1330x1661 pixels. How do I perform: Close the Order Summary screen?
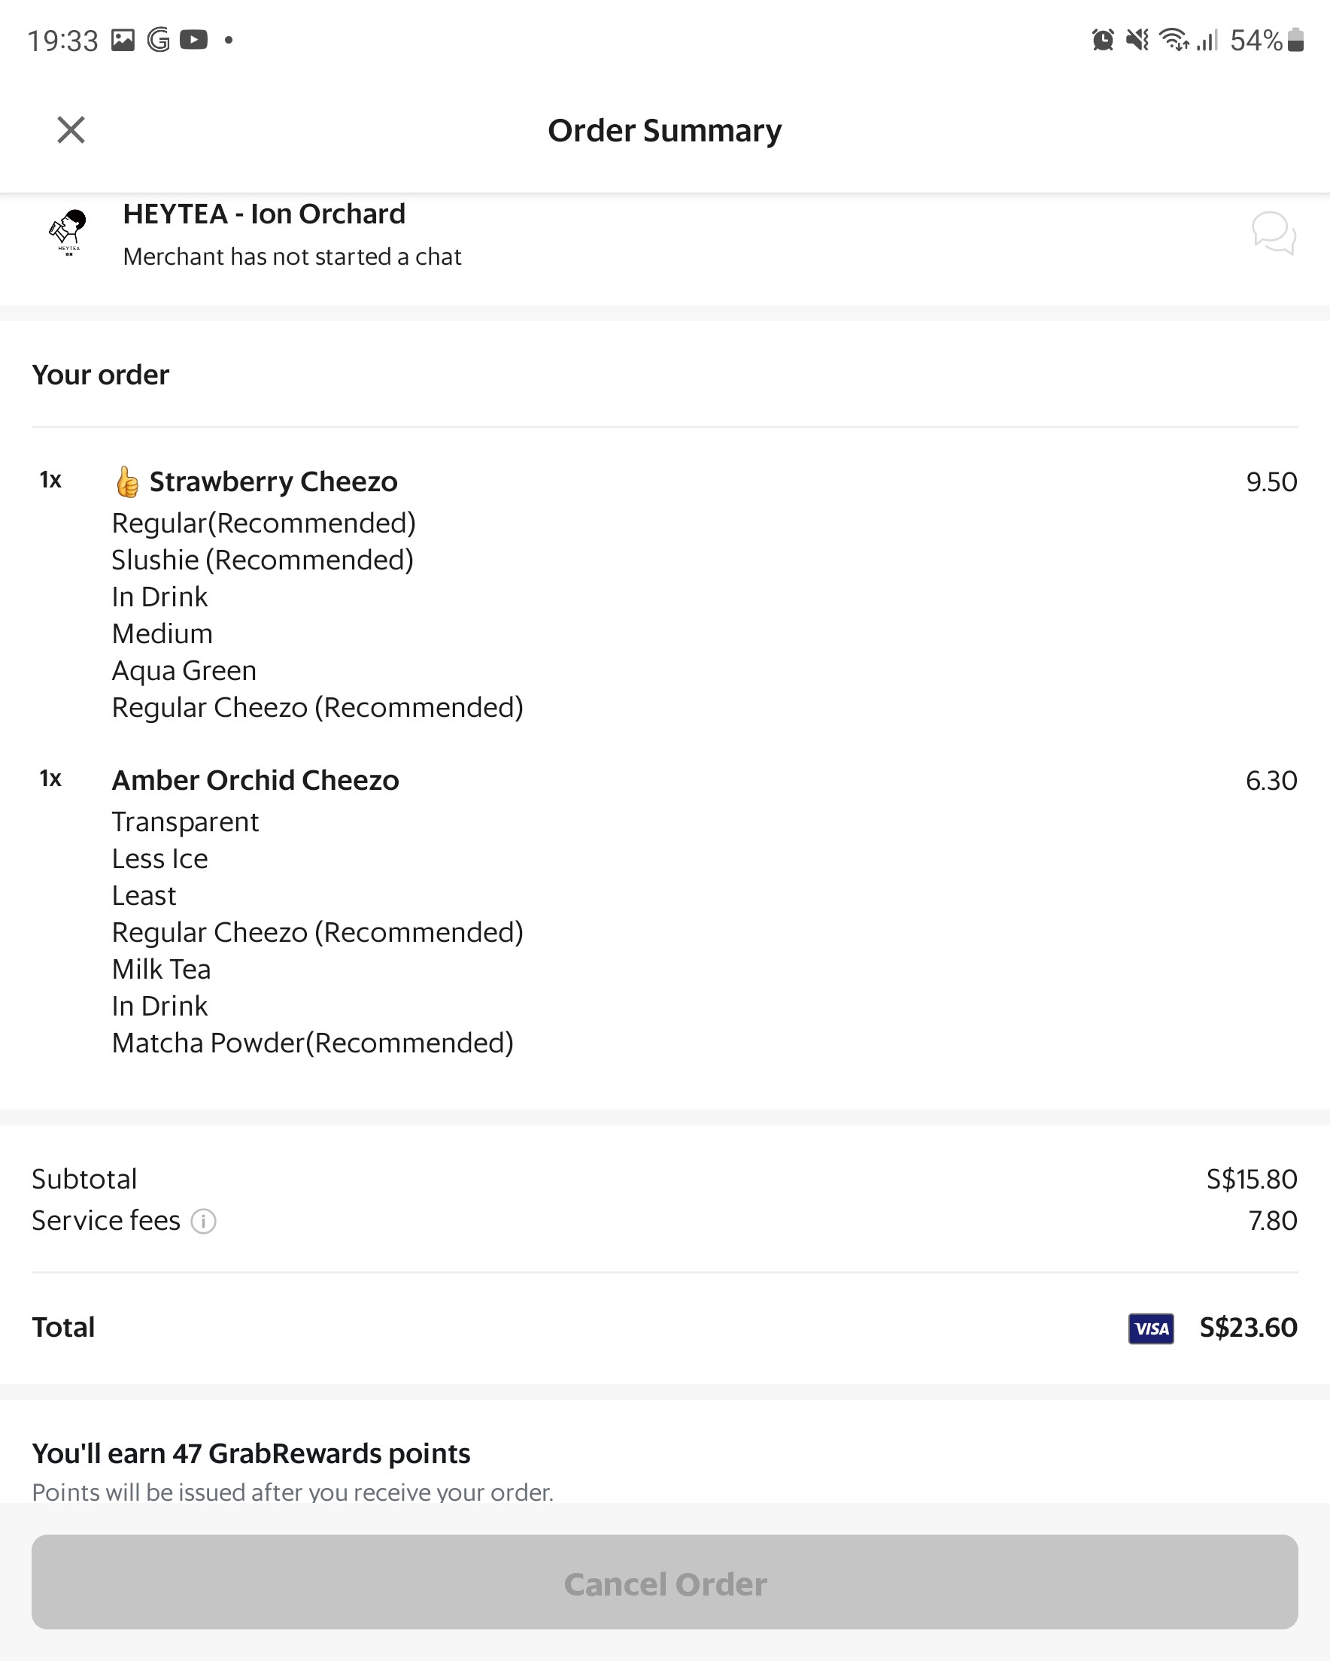[x=70, y=129]
